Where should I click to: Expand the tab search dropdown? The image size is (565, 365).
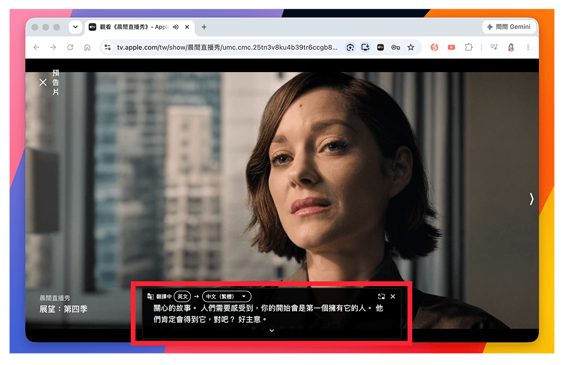[75, 27]
